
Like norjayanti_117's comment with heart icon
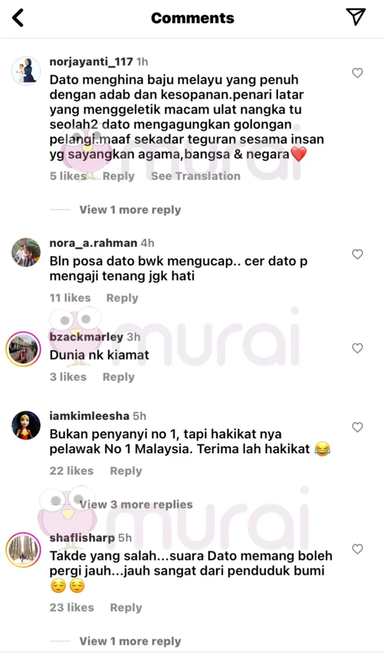click(357, 73)
